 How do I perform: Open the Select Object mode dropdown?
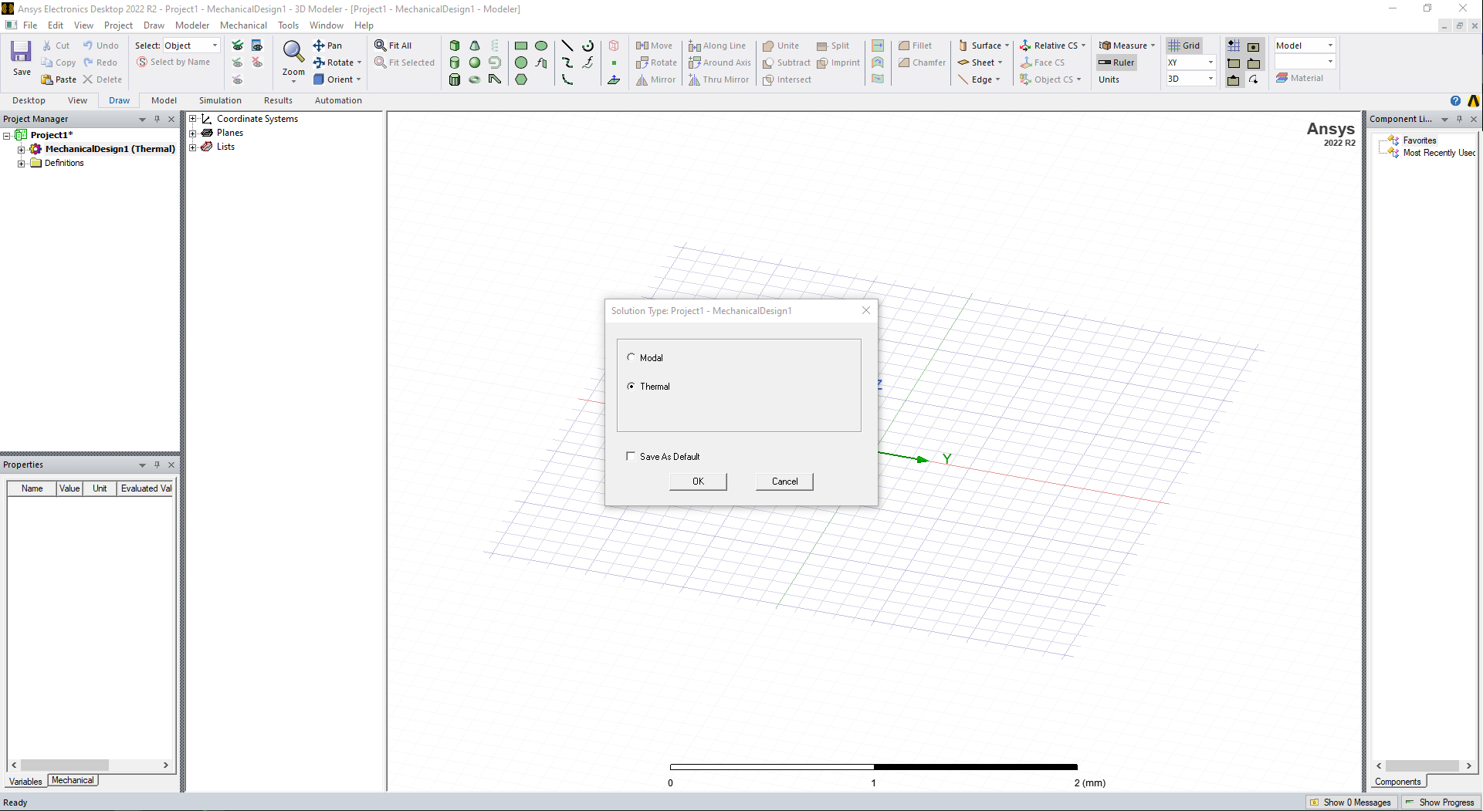pyautogui.click(x=215, y=46)
